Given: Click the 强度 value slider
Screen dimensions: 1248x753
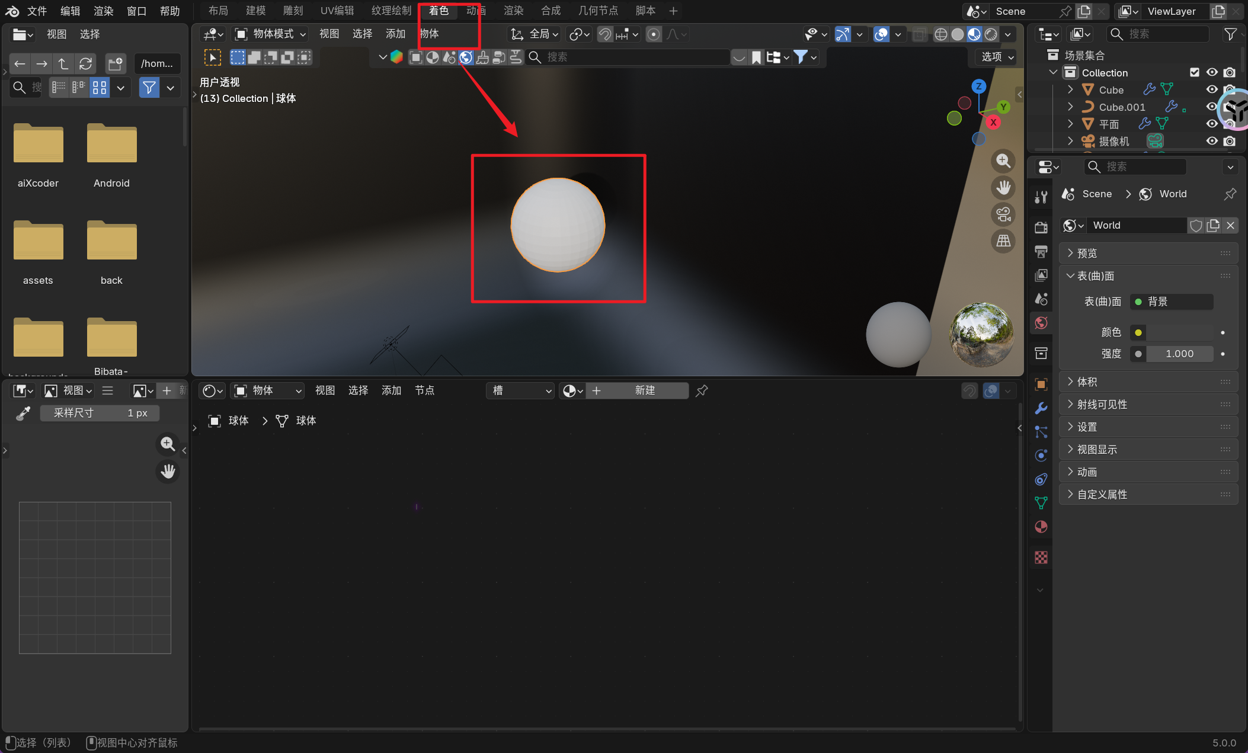Looking at the screenshot, I should pyautogui.click(x=1179, y=354).
